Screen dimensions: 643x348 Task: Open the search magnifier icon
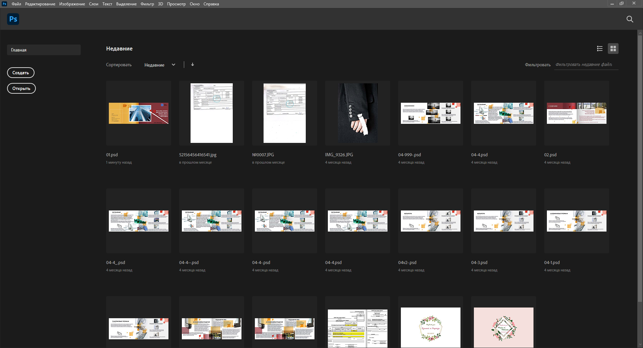tap(630, 19)
